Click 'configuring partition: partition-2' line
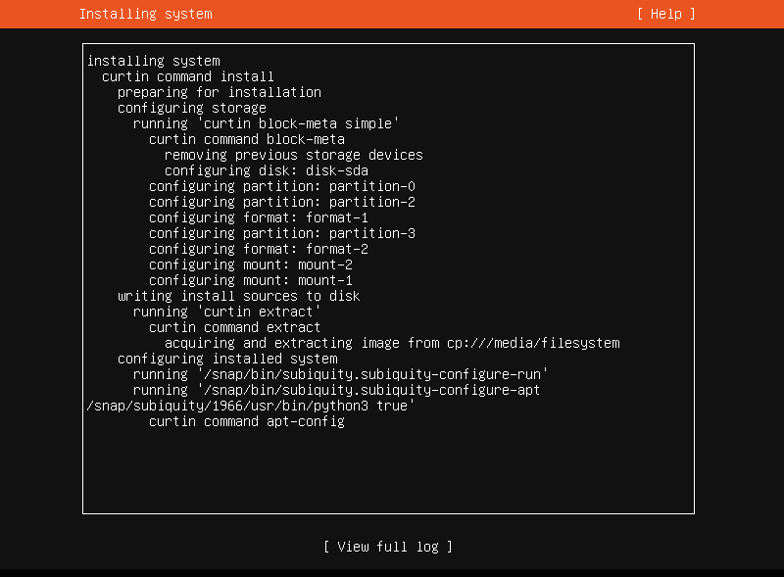The image size is (784, 577). [x=282, y=202]
